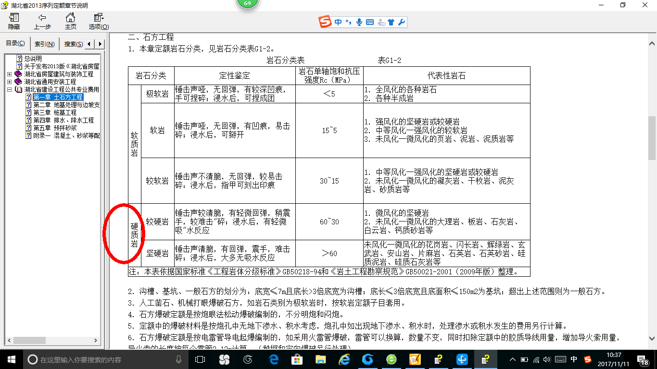The image size is (657, 369).
Task: Open the 主页 (Home) page
Action: 71,21
